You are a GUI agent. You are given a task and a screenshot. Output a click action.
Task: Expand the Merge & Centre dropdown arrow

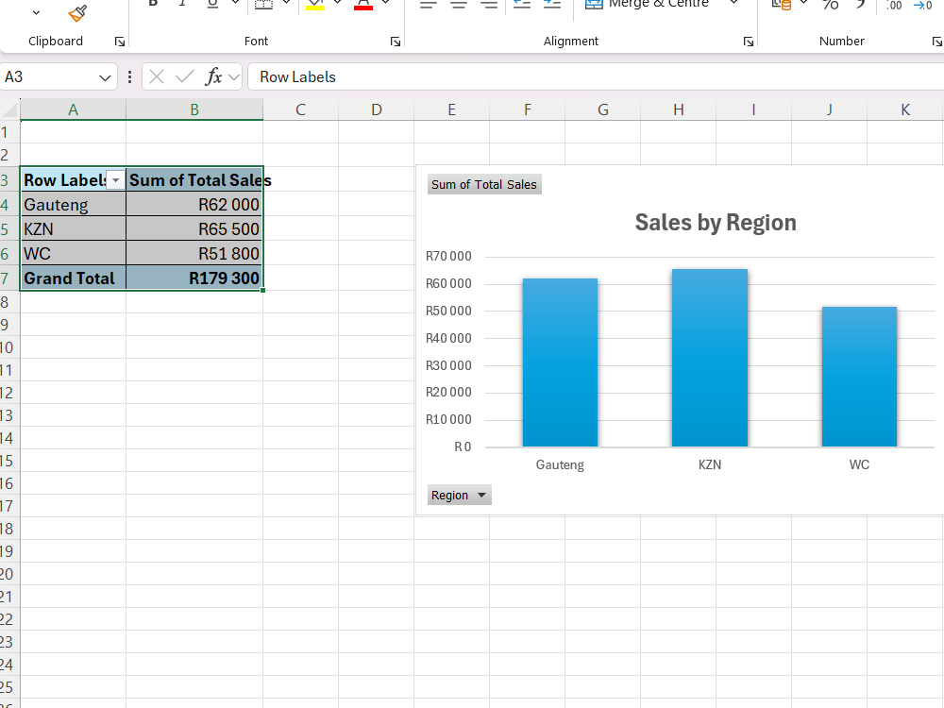733,3
